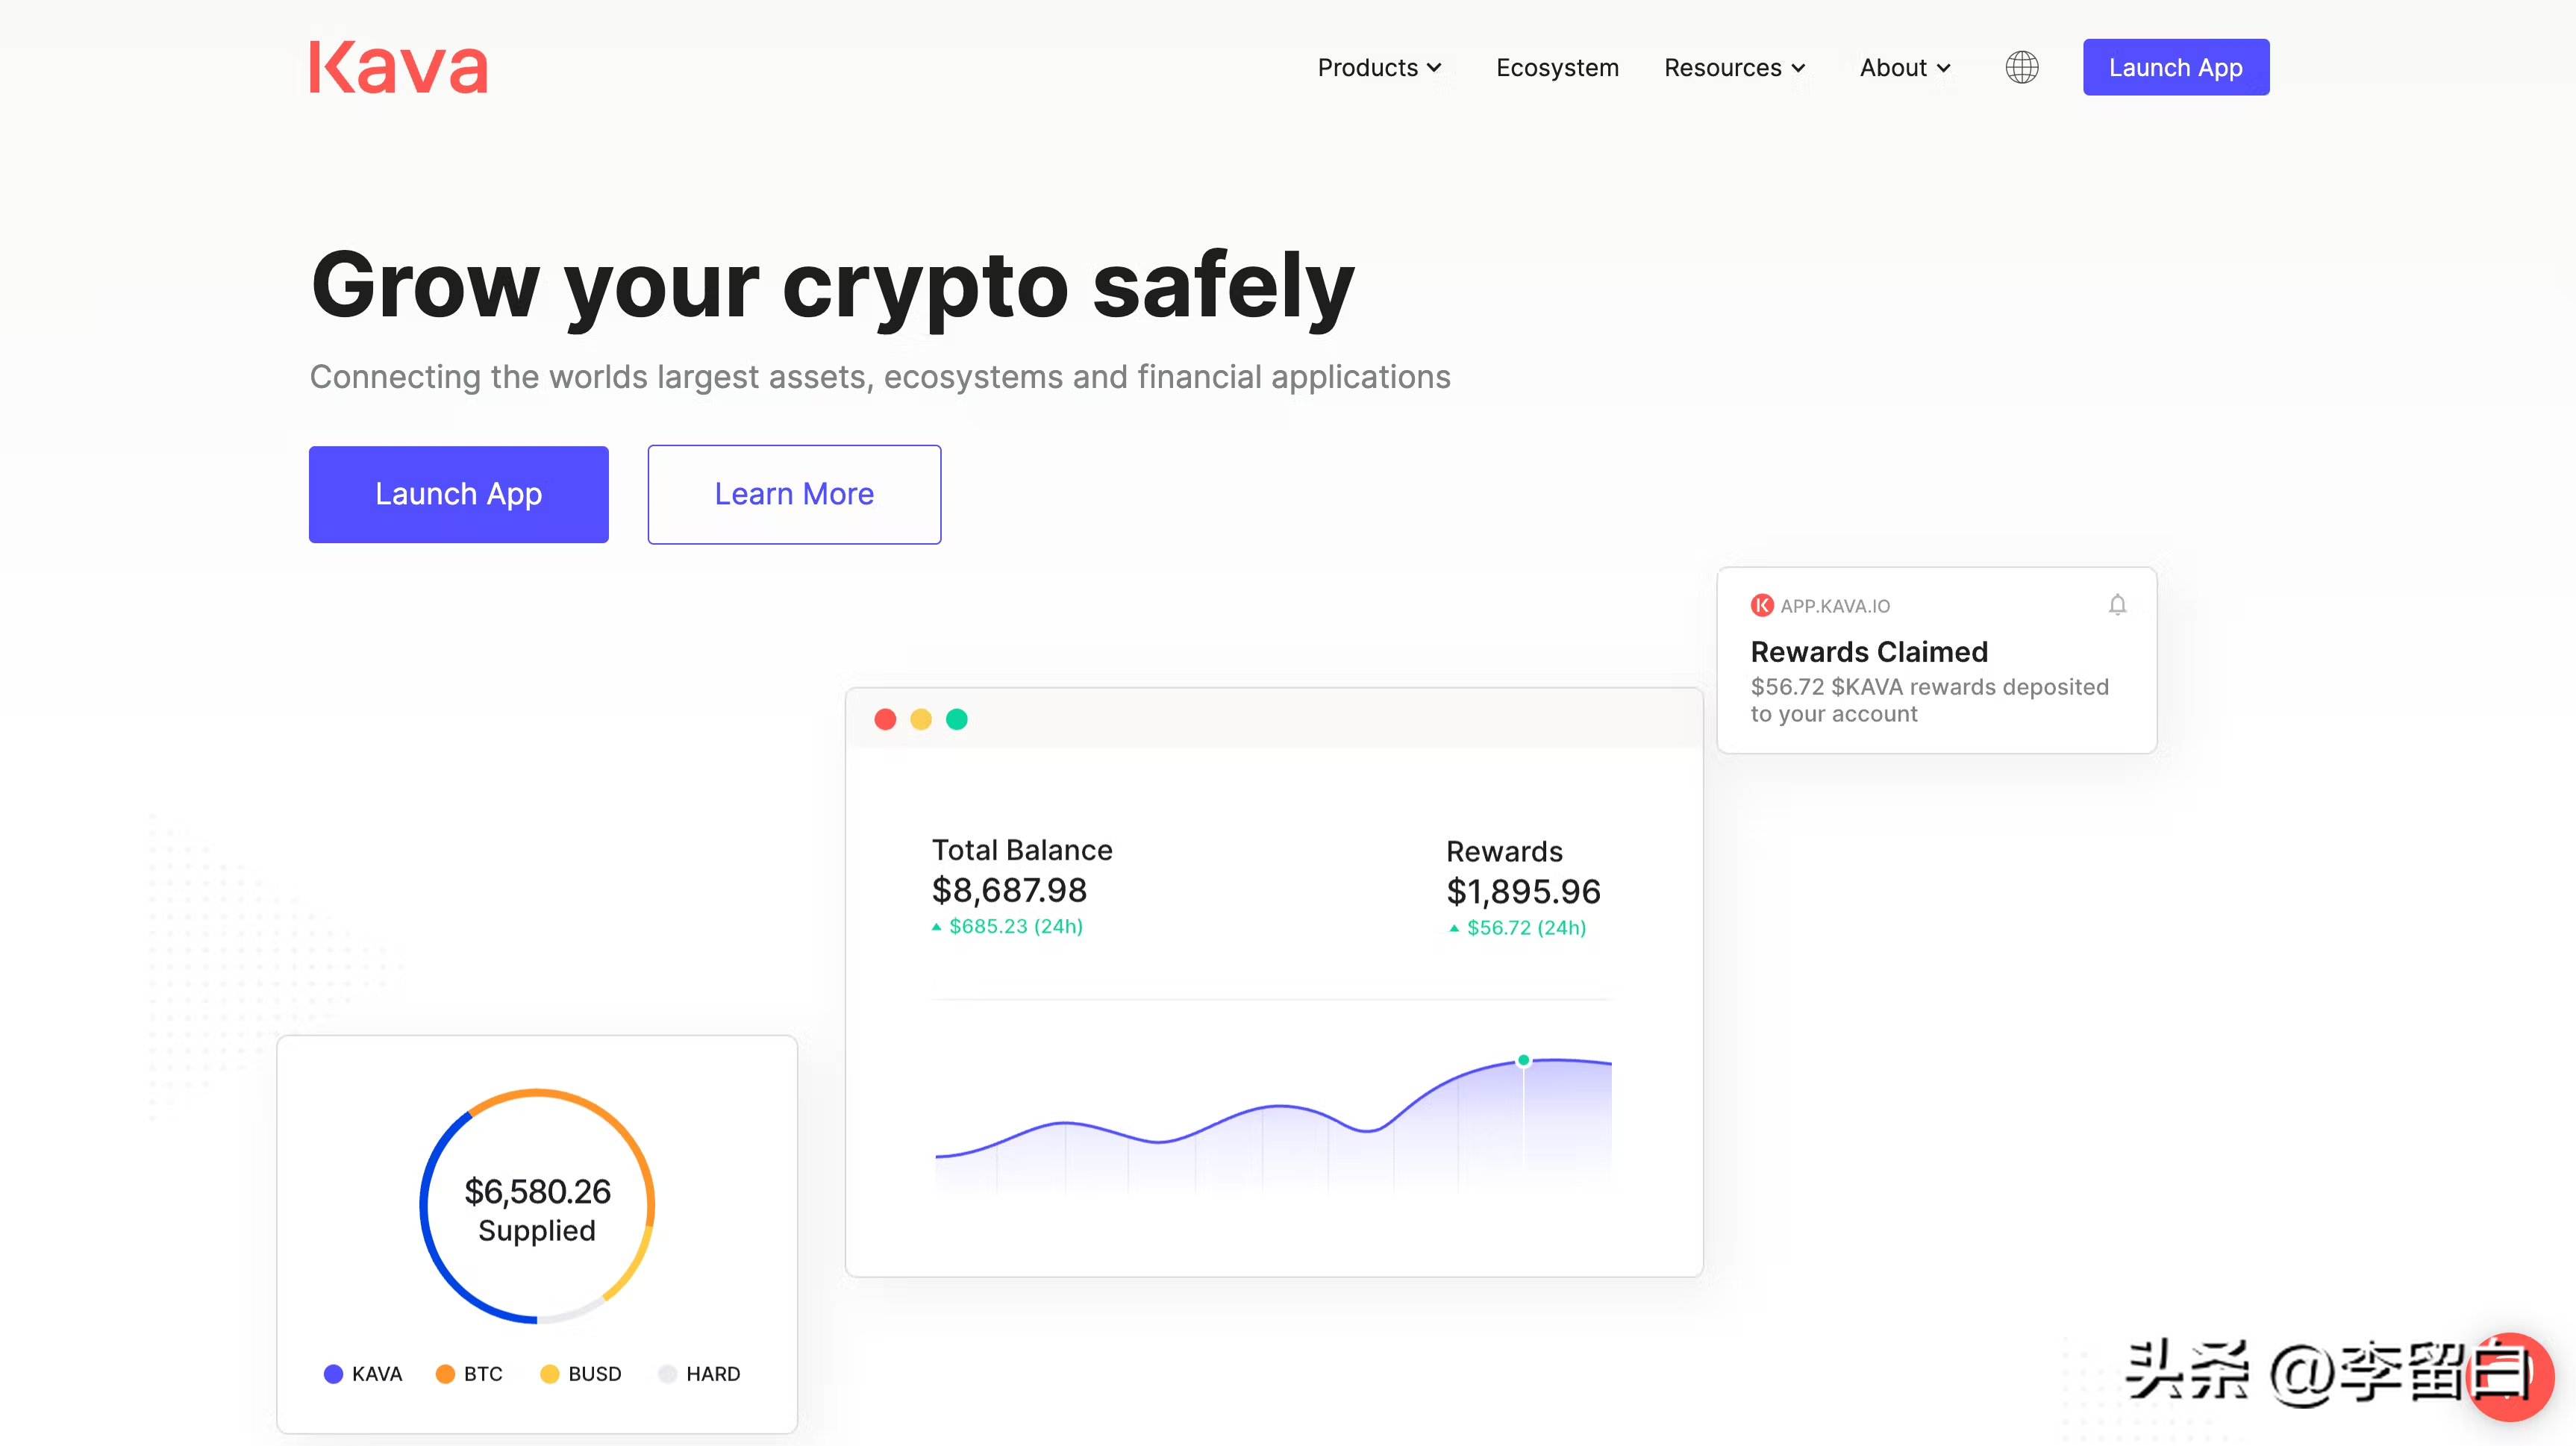Click the hero Launch App button

click(x=458, y=494)
